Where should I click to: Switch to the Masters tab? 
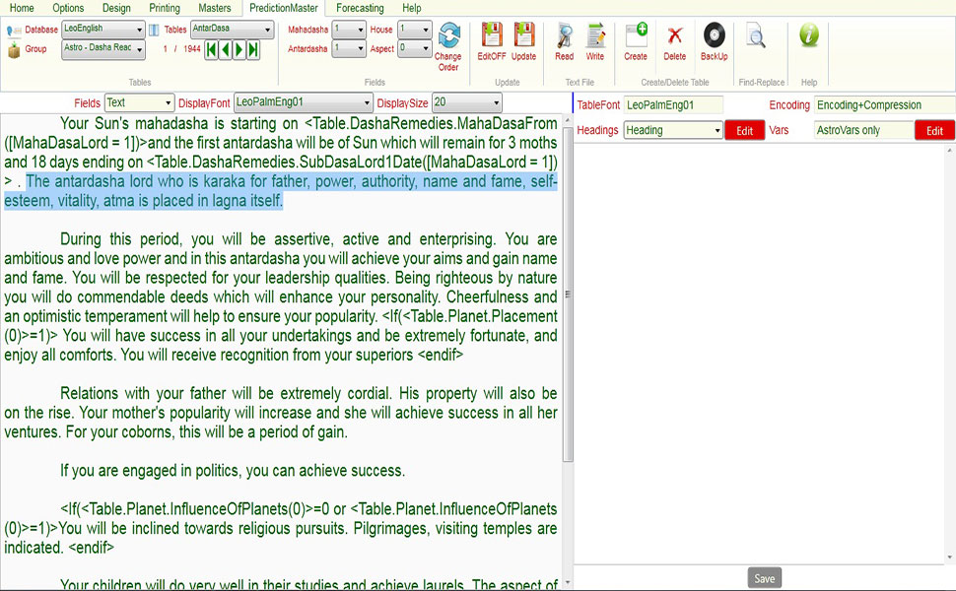[215, 8]
